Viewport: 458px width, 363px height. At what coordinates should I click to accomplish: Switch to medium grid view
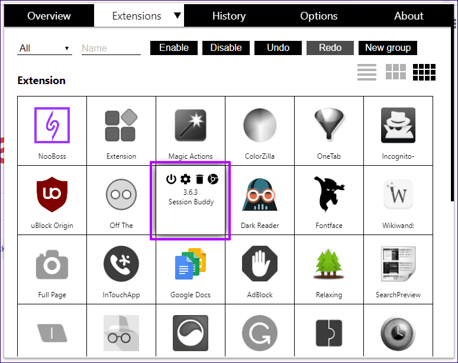pyautogui.click(x=396, y=72)
